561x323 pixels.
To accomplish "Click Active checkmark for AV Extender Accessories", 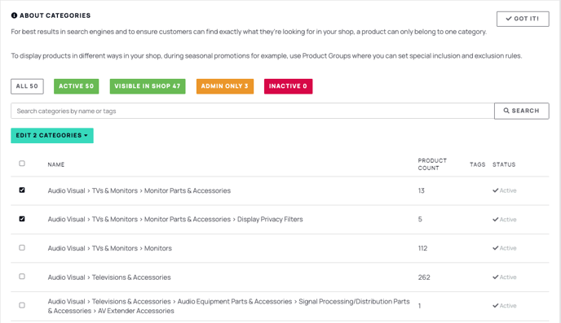I will click(496, 306).
